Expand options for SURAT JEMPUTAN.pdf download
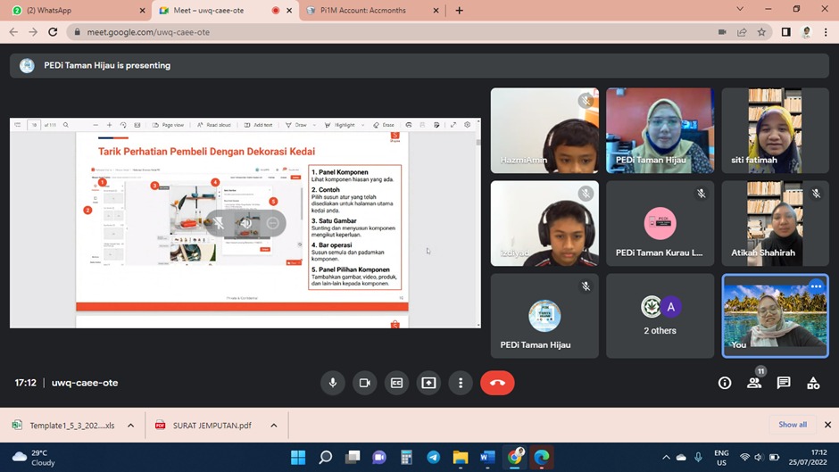839x472 pixels. (x=274, y=426)
